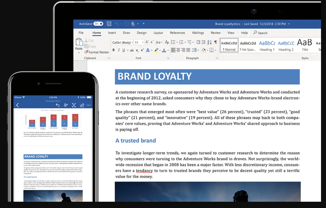Image resolution: width=326 pixels, height=208 pixels.
Task: Toggle Bold formatting
Action: coord(113,50)
